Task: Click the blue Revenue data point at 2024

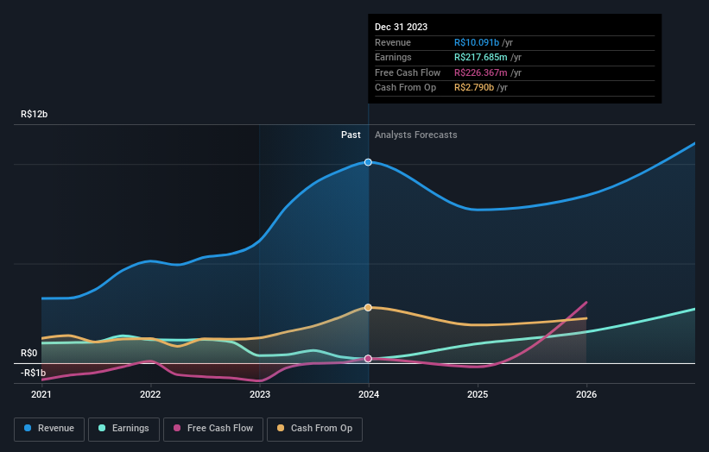Action: (x=368, y=162)
